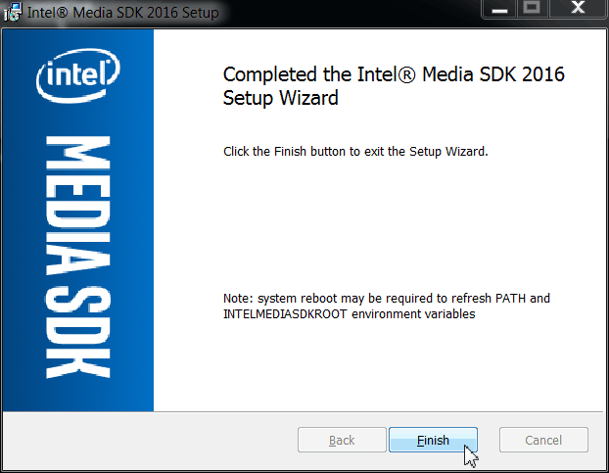Click the installer icon in title bar
The width and height of the screenshot is (609, 473).
[13, 12]
